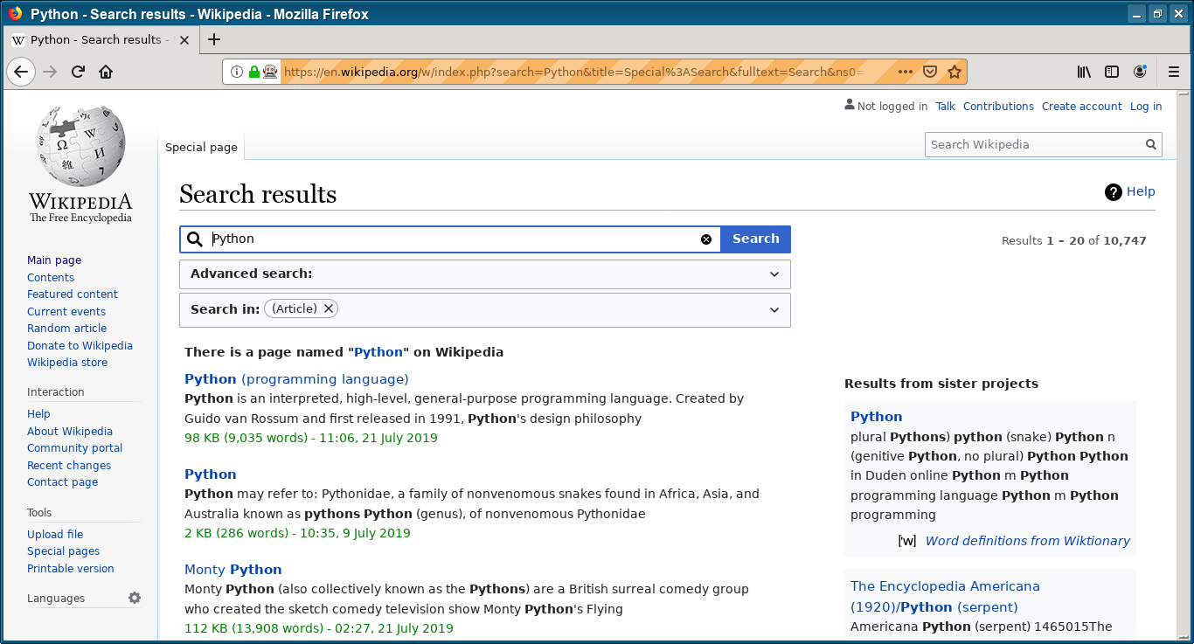This screenshot has width=1194, height=644.
Task: Open a Random article
Action: [67, 329]
